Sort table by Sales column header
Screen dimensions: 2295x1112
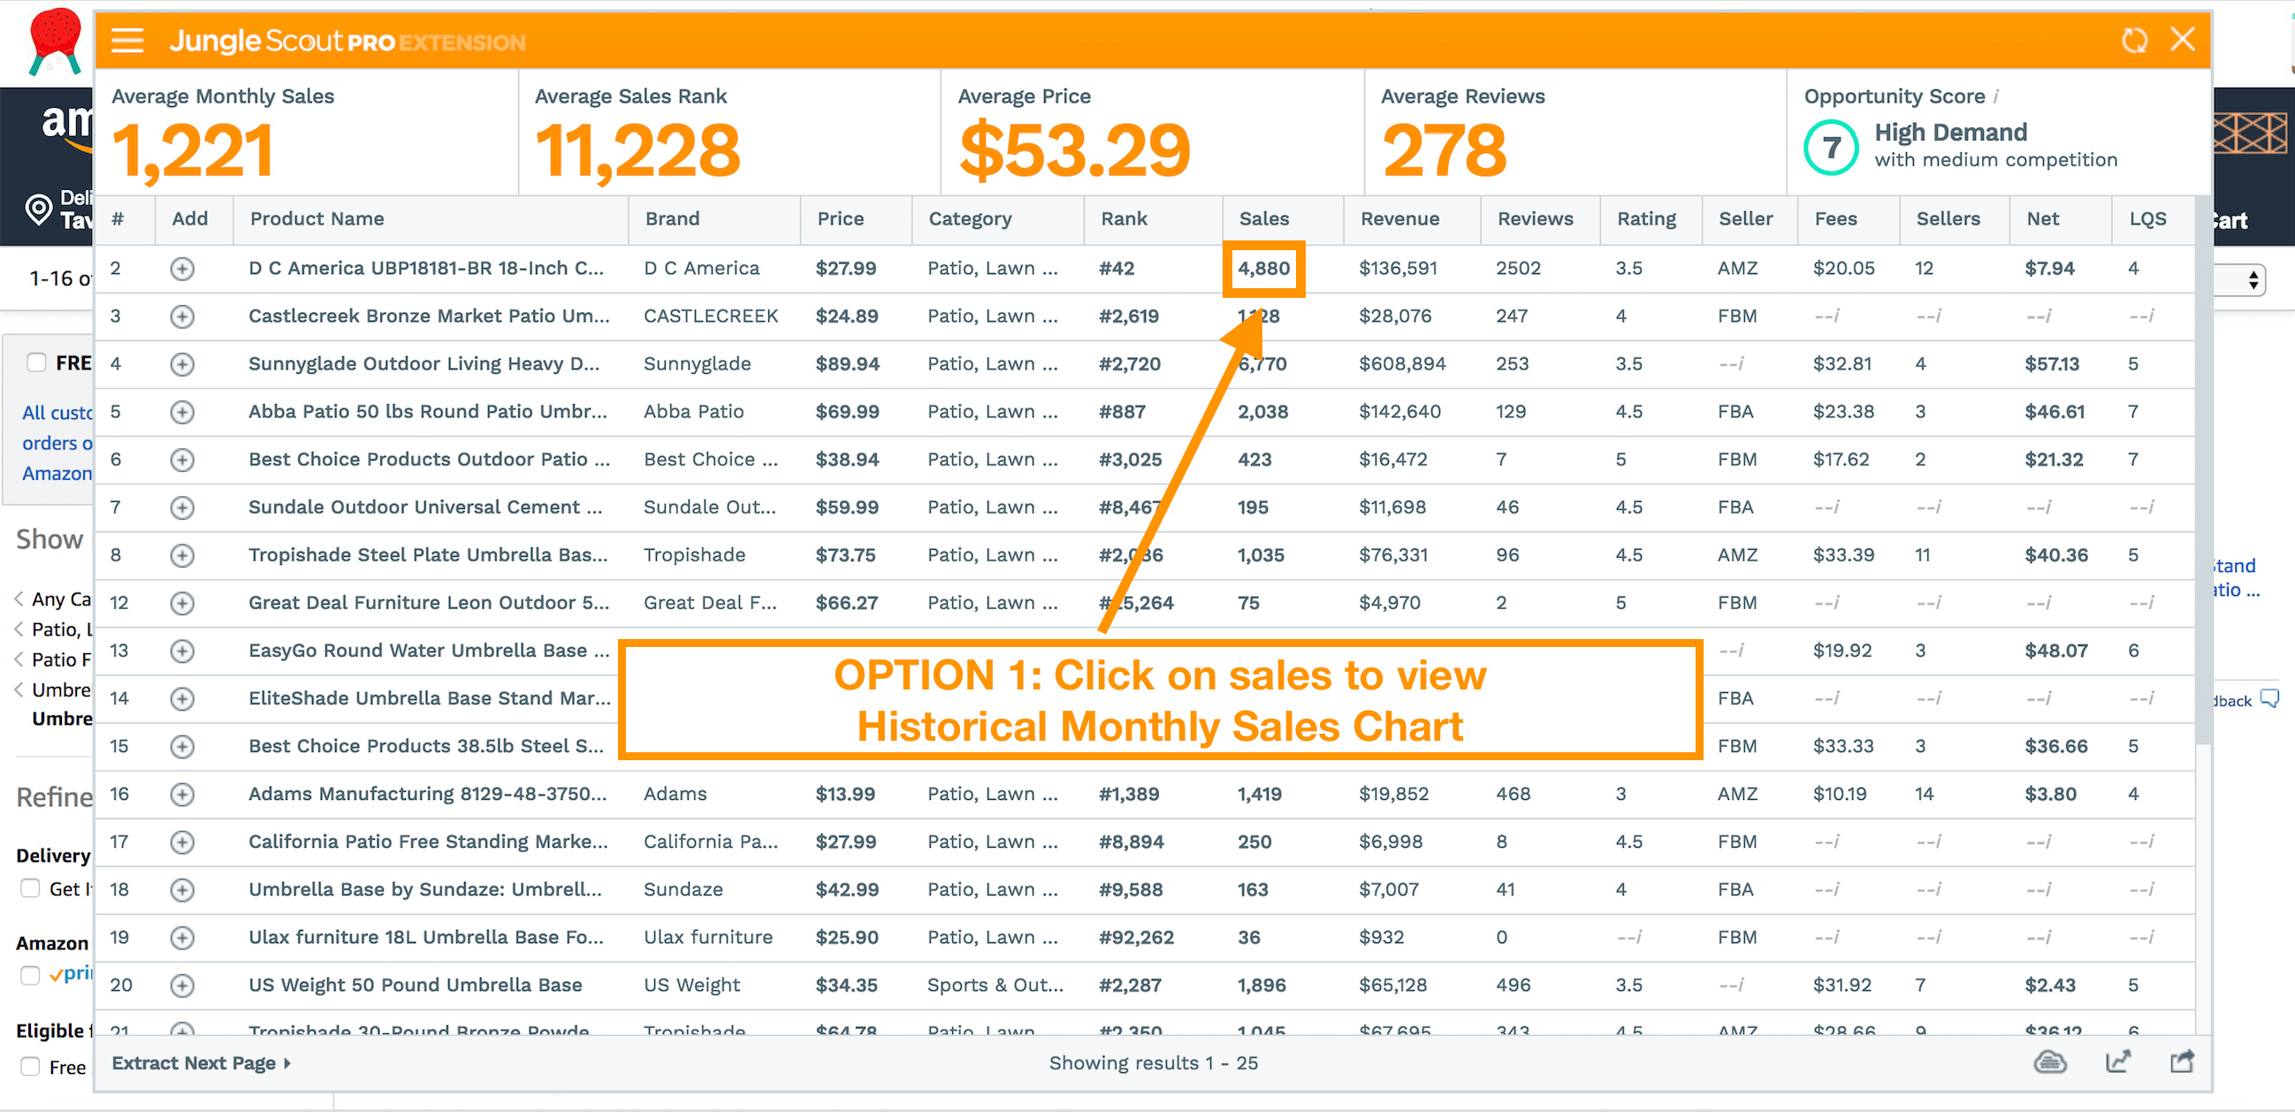coord(1263,219)
